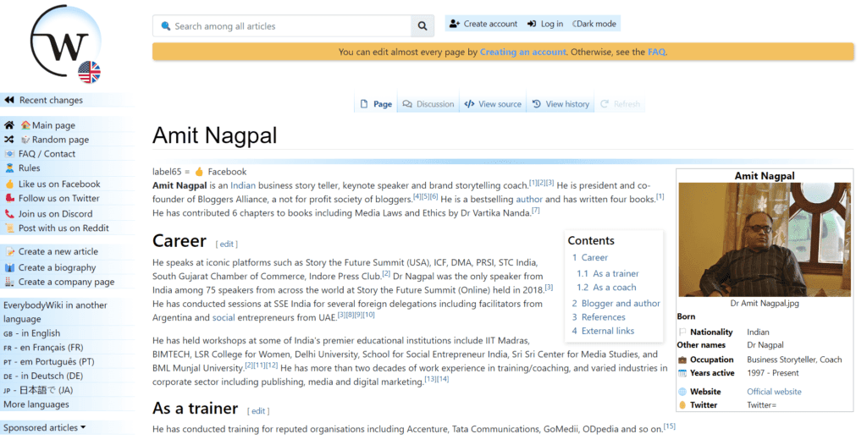Click the Reddit scroll icon
The height and width of the screenshot is (445, 867).
coord(9,228)
